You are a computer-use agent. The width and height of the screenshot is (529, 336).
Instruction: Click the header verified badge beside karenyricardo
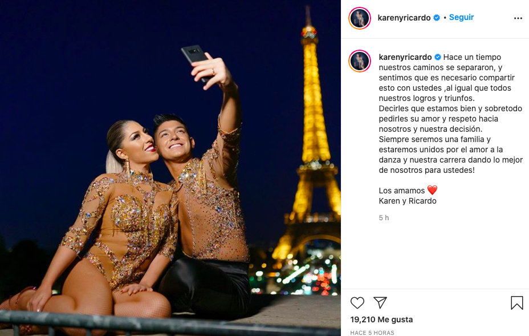pyautogui.click(x=437, y=18)
